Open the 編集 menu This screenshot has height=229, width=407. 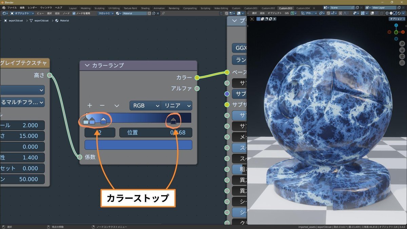(22, 8)
